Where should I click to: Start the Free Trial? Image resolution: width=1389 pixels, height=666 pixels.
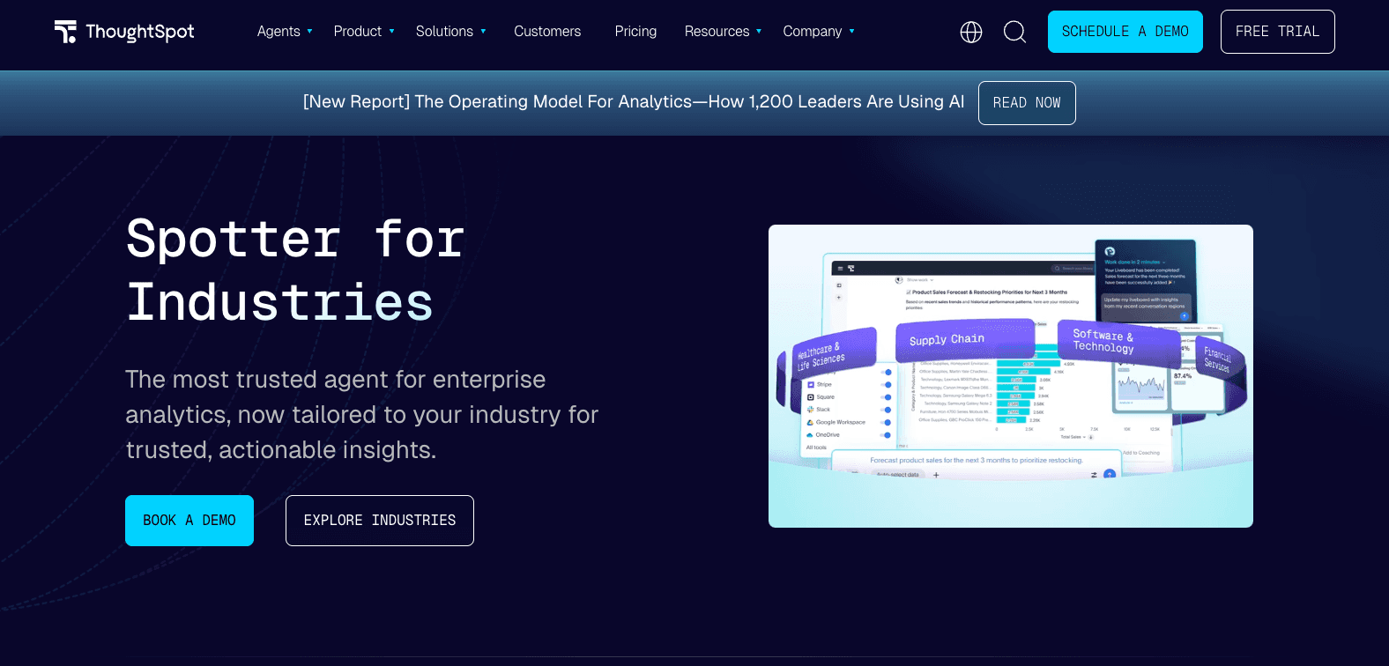pyautogui.click(x=1277, y=32)
